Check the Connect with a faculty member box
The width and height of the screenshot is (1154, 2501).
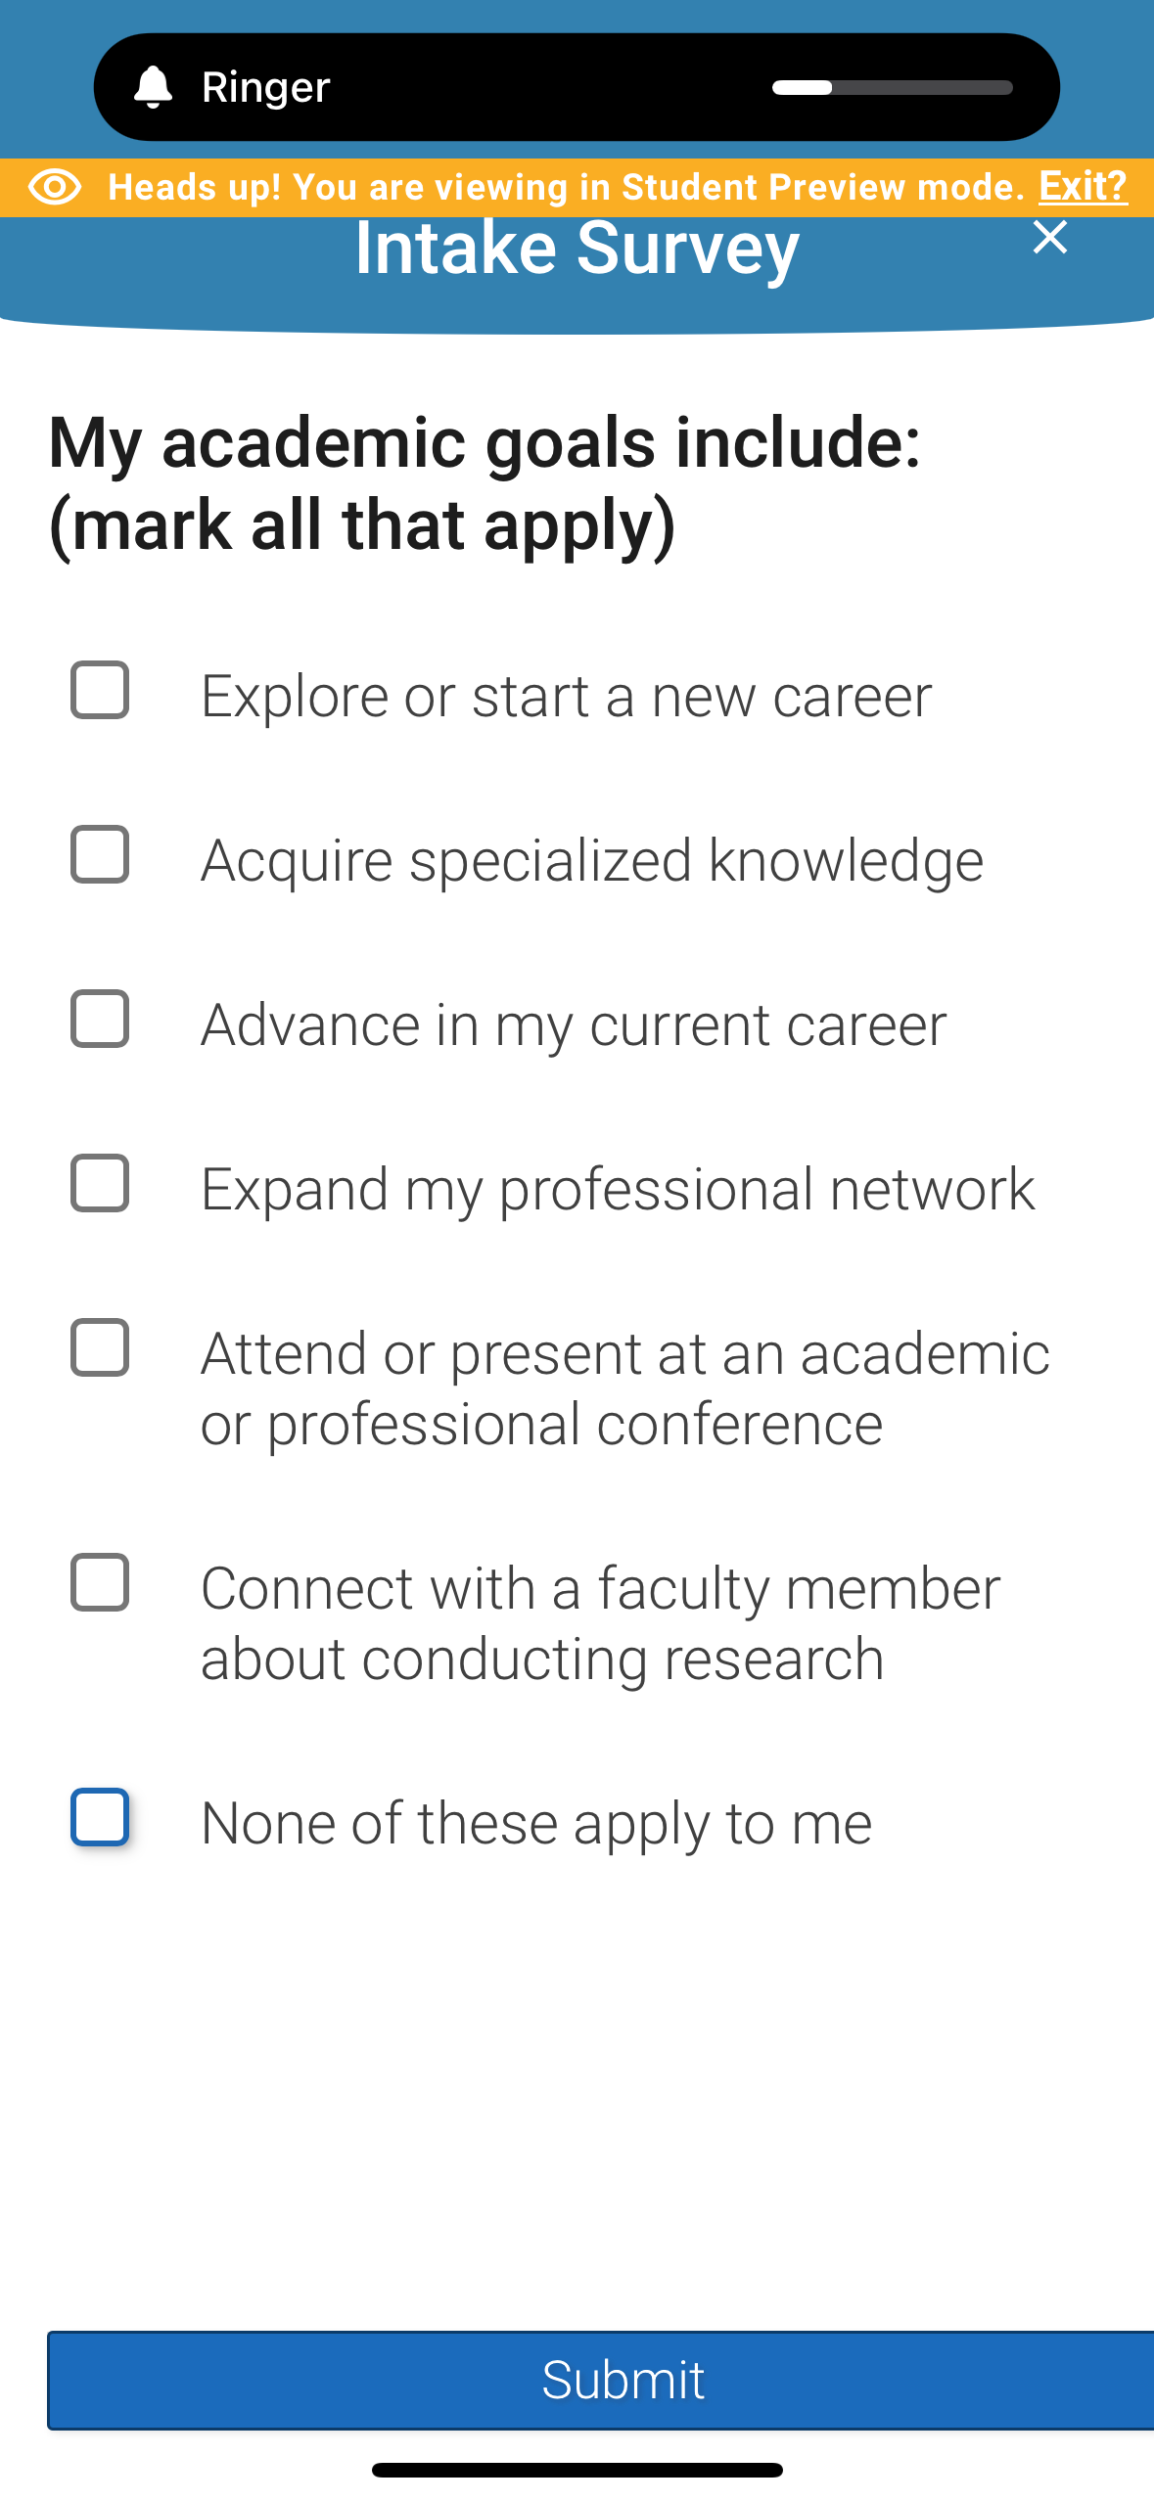pos(100,1583)
